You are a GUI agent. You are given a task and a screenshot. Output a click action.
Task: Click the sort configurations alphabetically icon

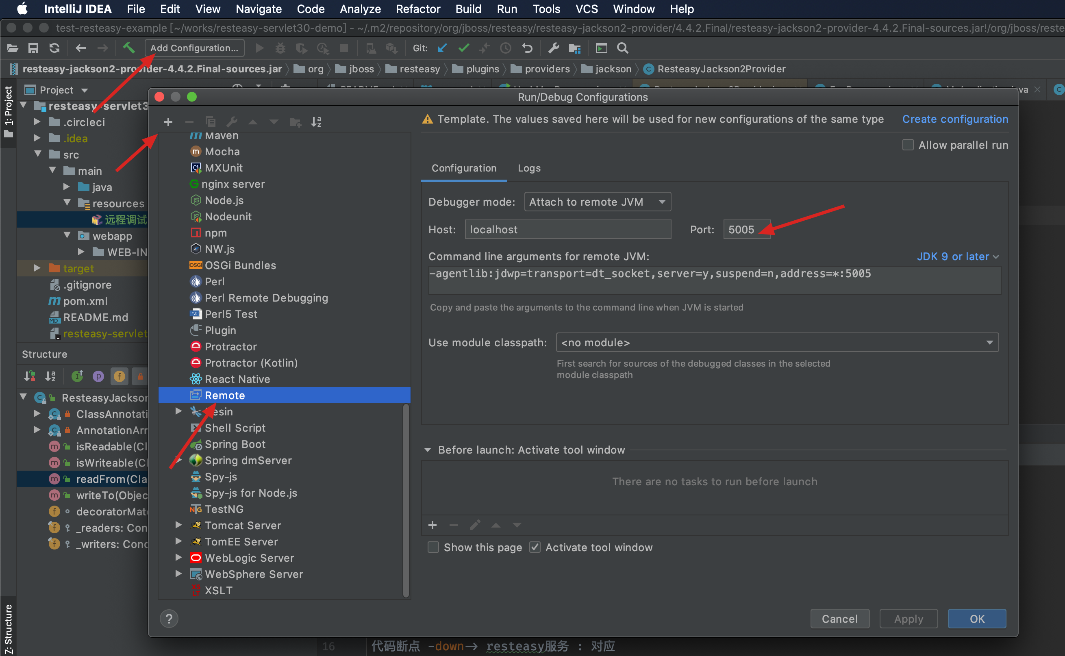[x=316, y=122]
